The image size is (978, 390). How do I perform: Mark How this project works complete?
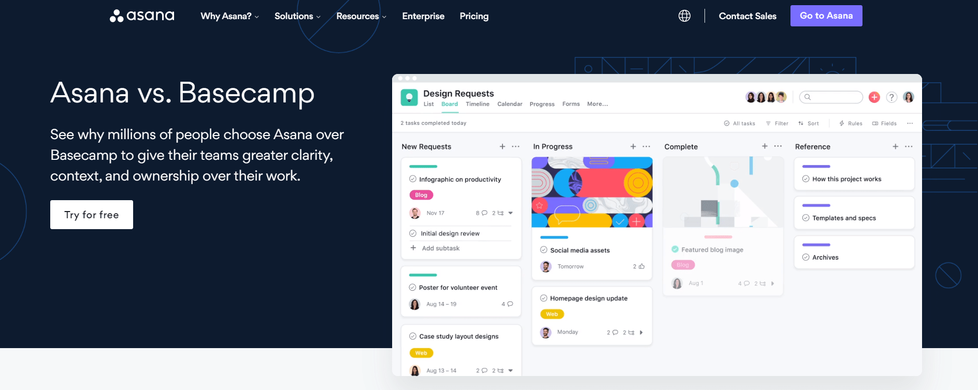(806, 179)
